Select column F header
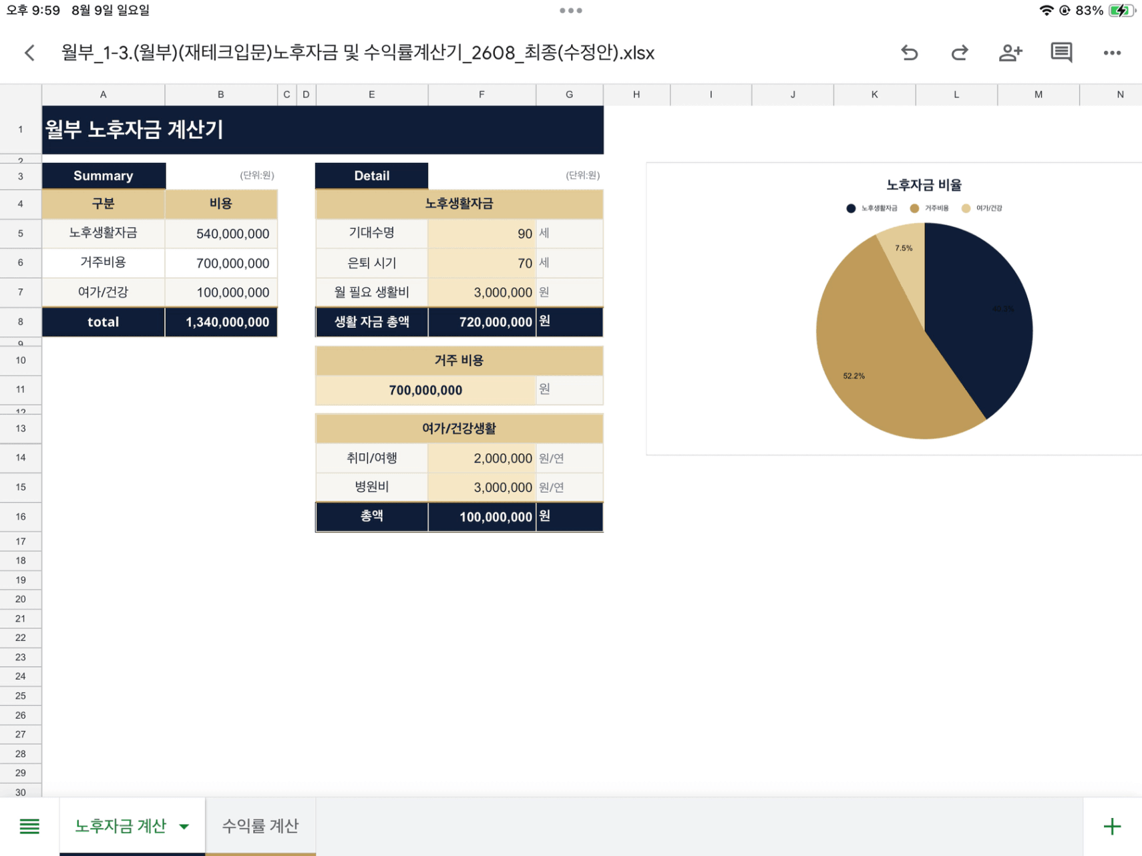Image resolution: width=1142 pixels, height=856 pixels. tap(482, 95)
